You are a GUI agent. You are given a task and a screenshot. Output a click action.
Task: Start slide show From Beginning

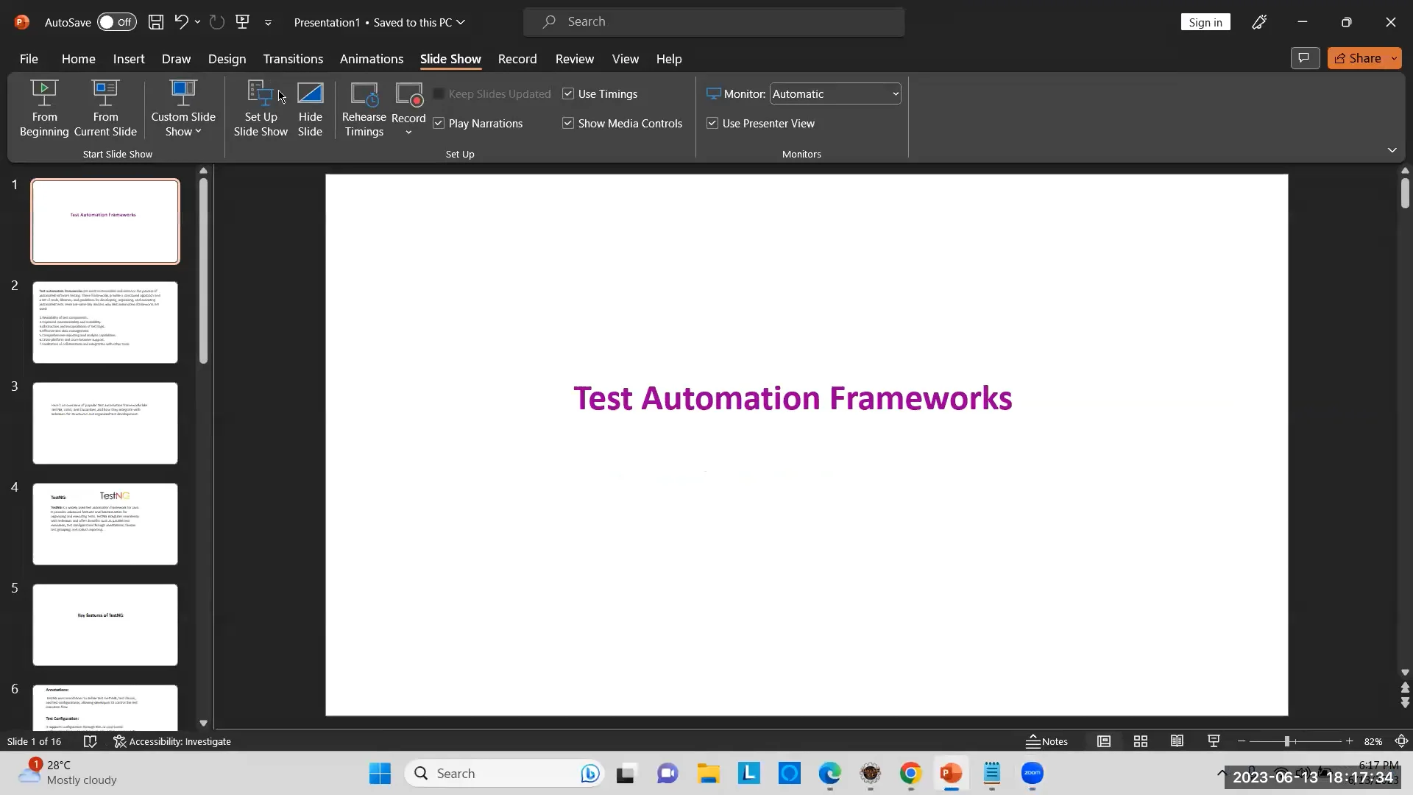44,109
